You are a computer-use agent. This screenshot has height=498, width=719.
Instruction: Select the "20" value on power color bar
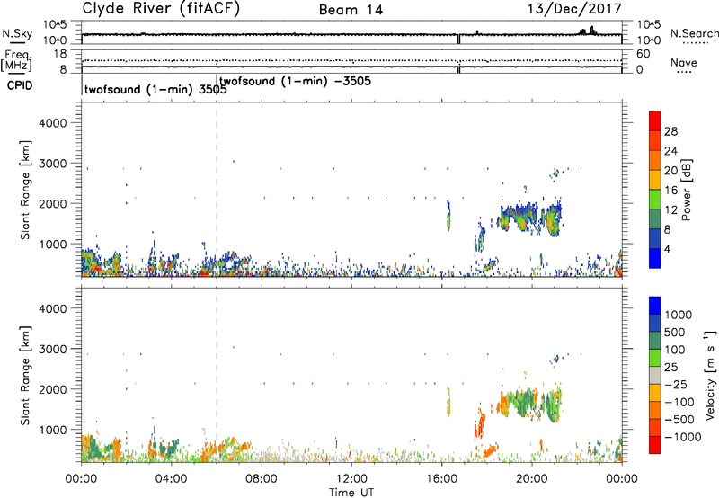click(x=670, y=171)
